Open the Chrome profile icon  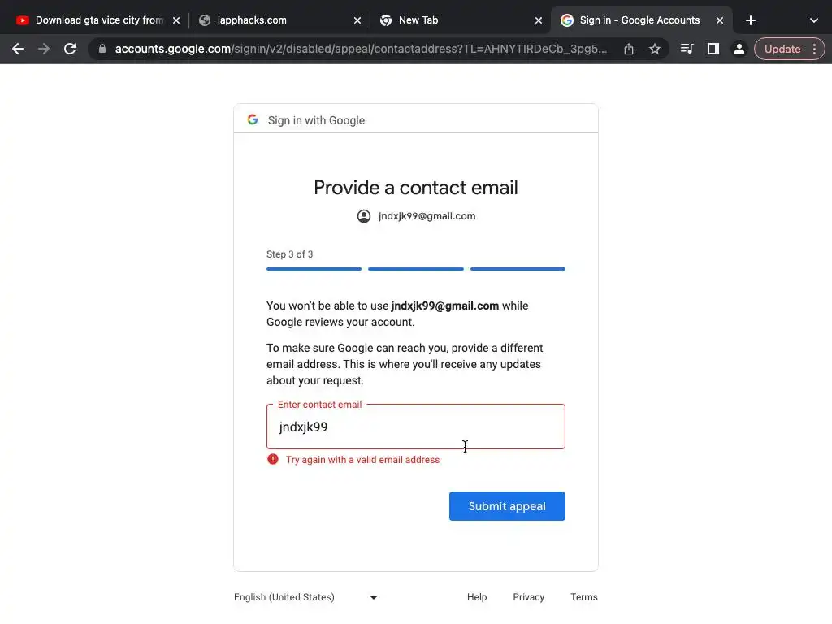point(739,49)
